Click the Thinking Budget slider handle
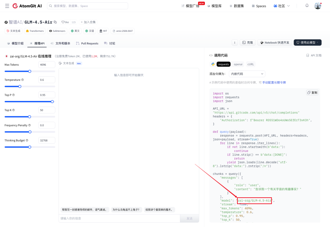Screen dimensions: 330x227 30,147
